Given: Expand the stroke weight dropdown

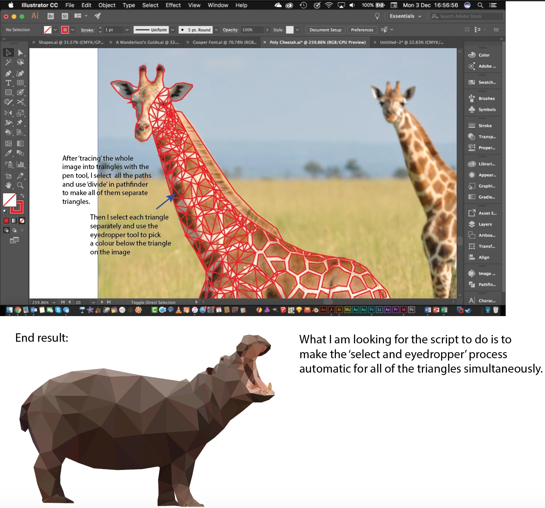Looking at the screenshot, I should tap(127, 30).
